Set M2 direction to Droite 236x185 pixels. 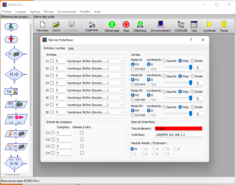196,76
